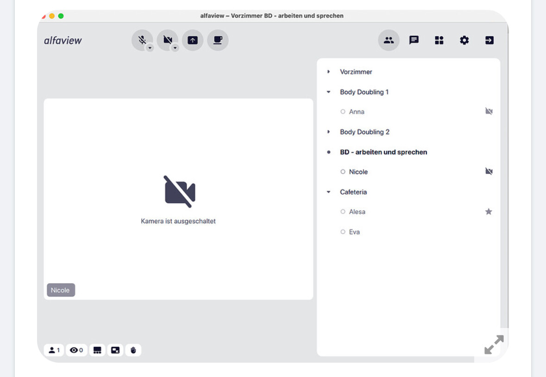Image resolution: width=546 pixels, height=377 pixels.
Task: Click the participant count button
Action: 54,350
